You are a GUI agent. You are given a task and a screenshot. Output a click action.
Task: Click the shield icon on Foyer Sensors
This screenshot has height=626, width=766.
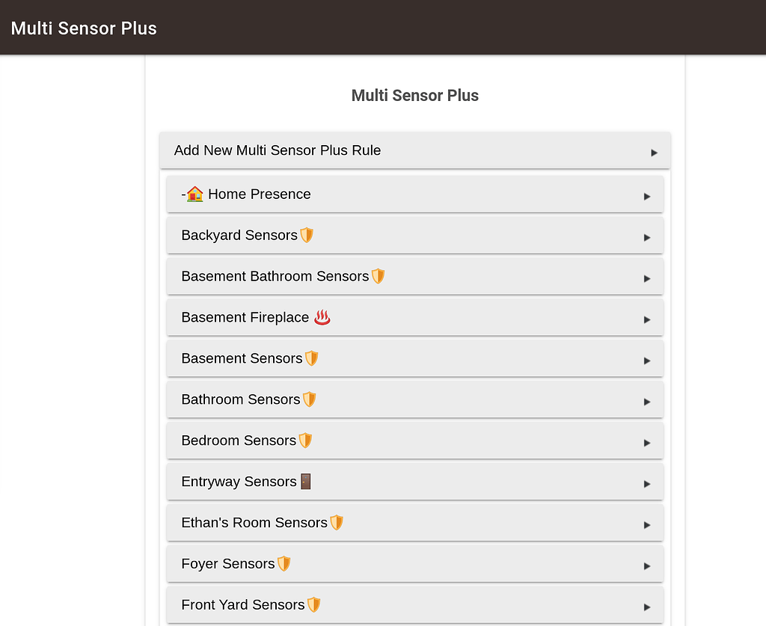point(284,563)
